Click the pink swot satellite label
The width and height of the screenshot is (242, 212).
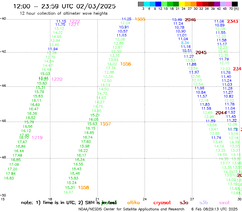coord(224,203)
